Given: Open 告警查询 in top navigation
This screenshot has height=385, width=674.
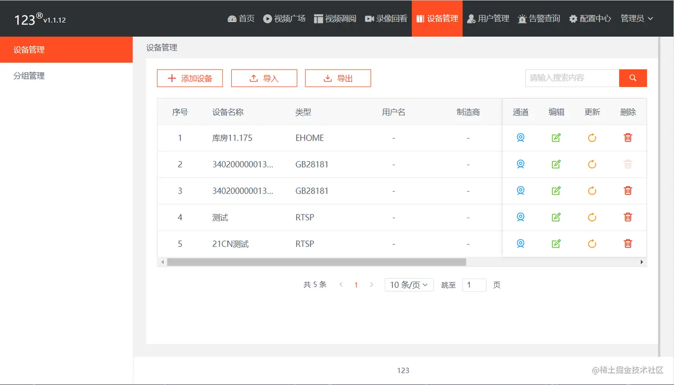Looking at the screenshot, I should (x=539, y=18).
